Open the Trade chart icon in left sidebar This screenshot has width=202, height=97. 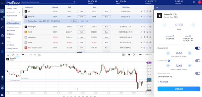[x=2, y=11]
